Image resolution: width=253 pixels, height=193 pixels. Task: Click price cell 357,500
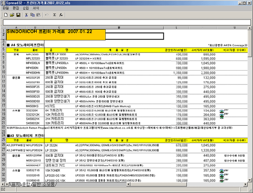point(209,170)
